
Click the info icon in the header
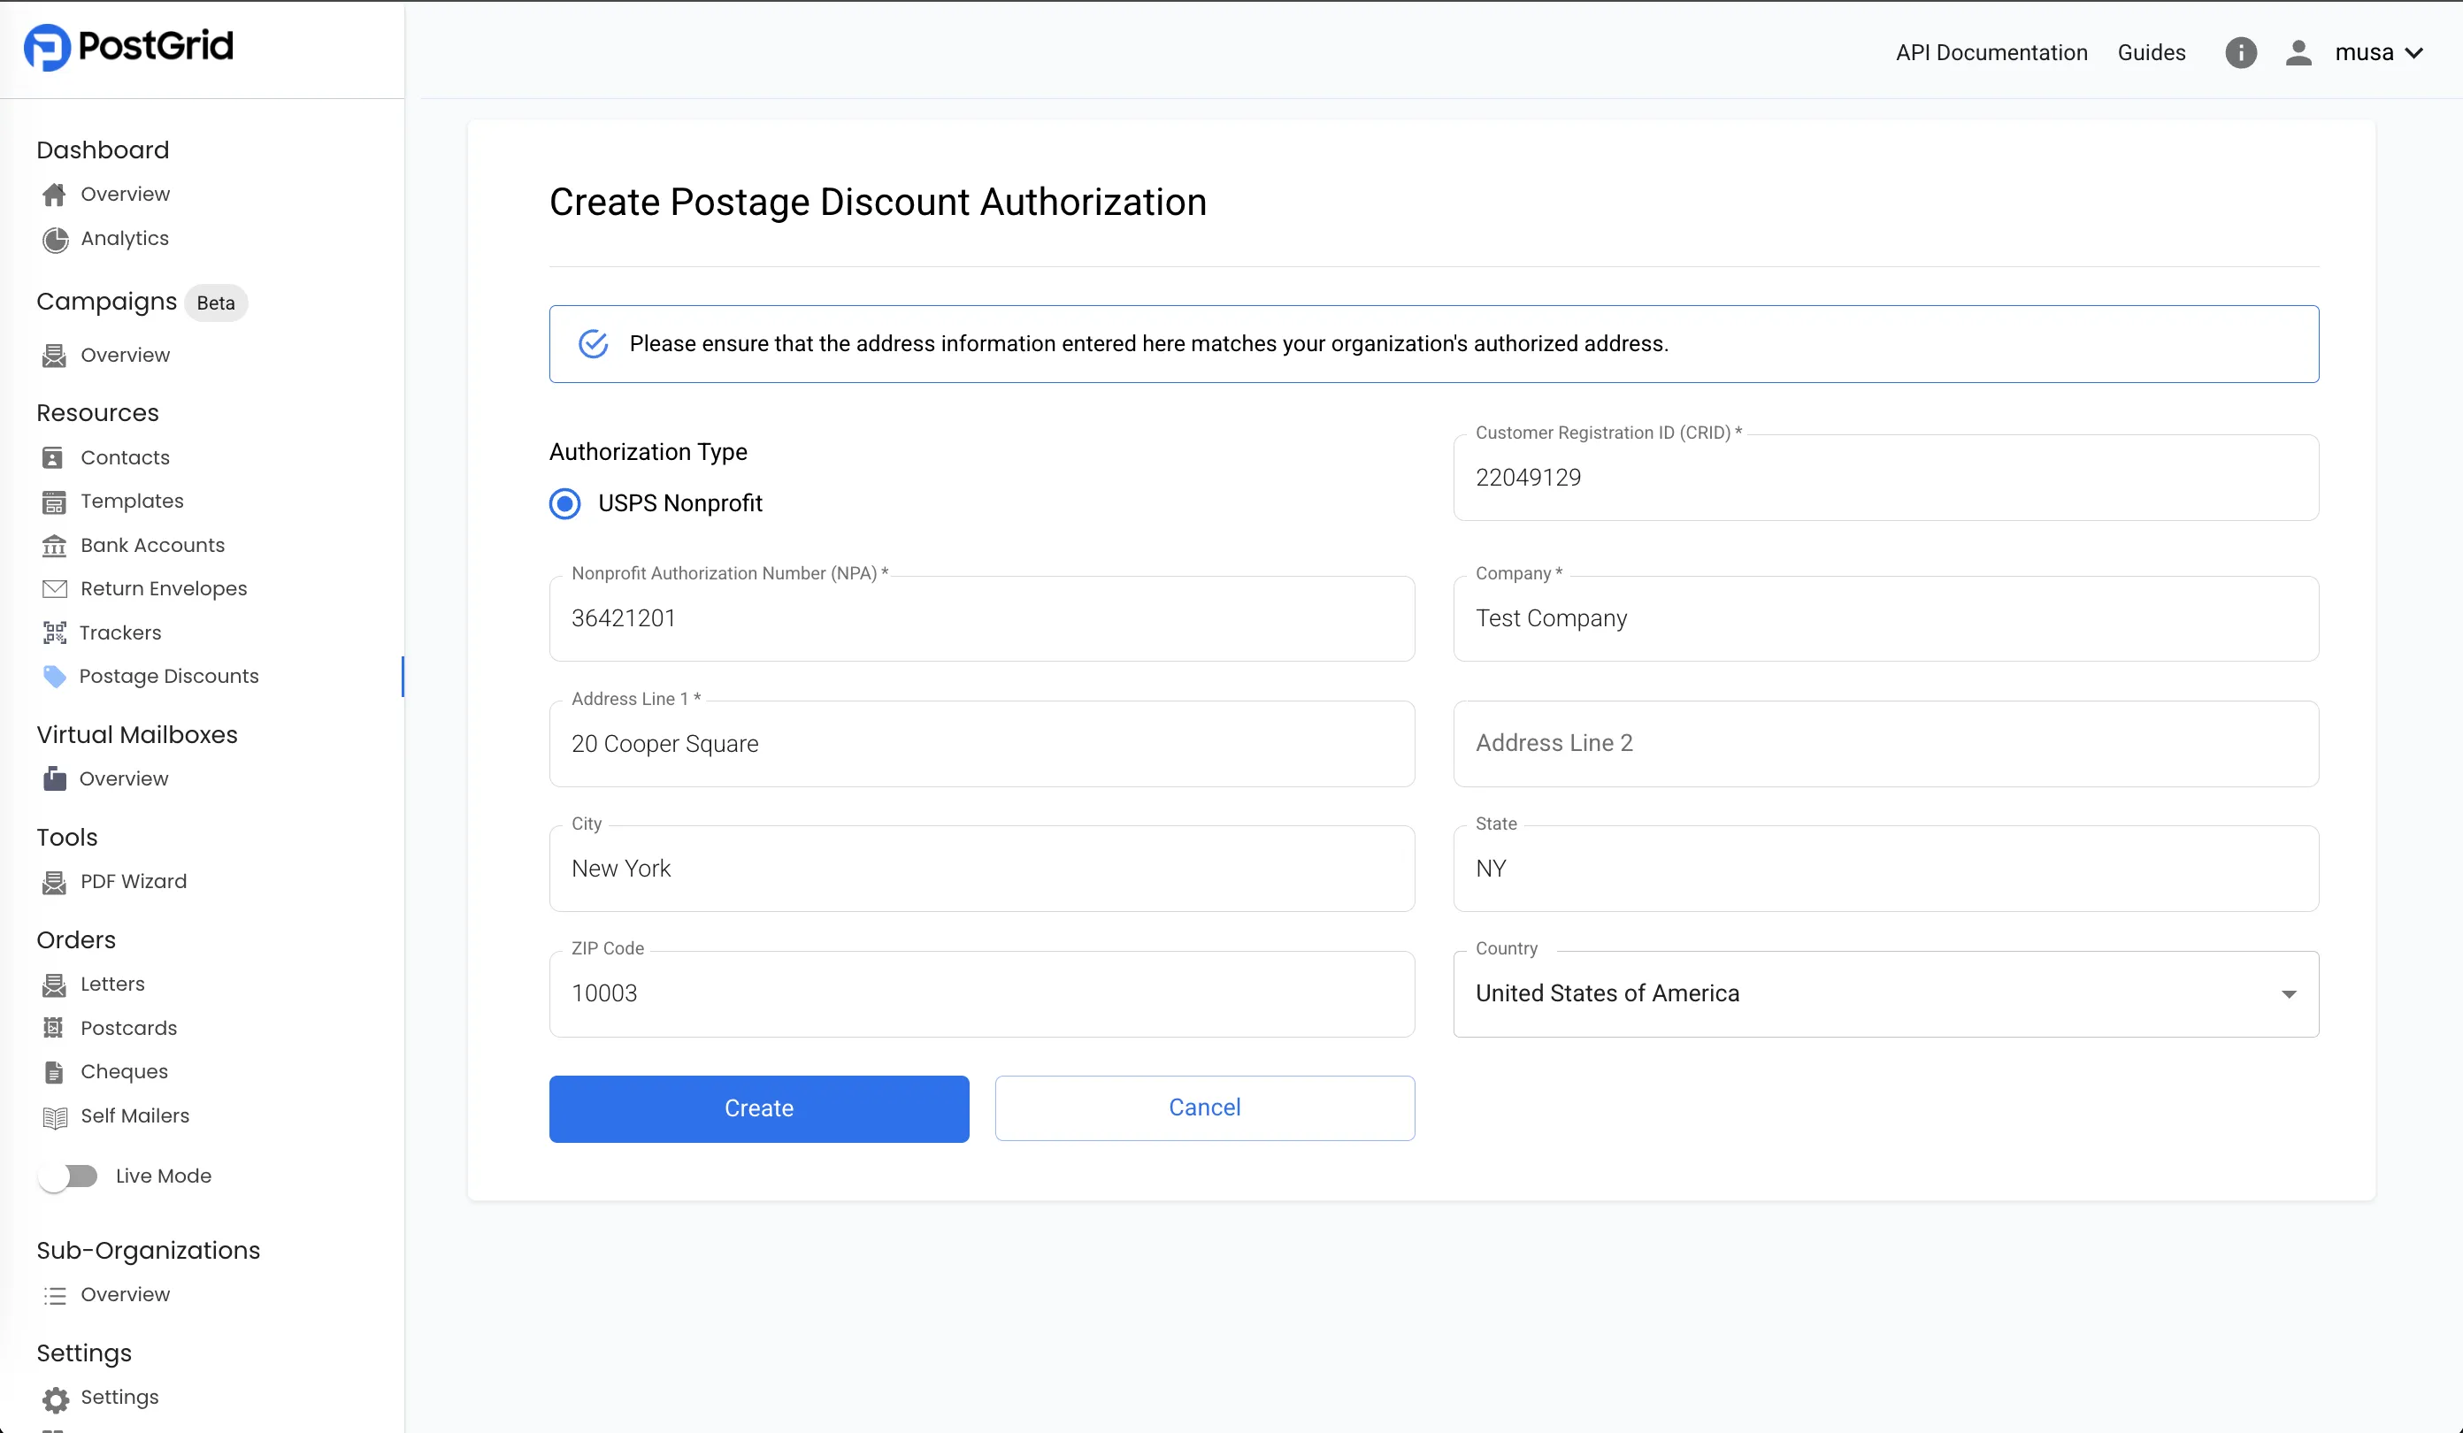tap(2240, 52)
